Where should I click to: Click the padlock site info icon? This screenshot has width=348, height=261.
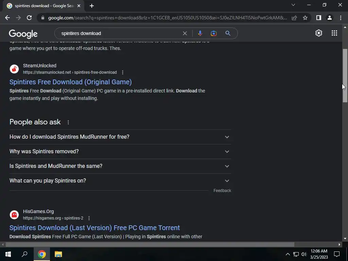(x=43, y=18)
